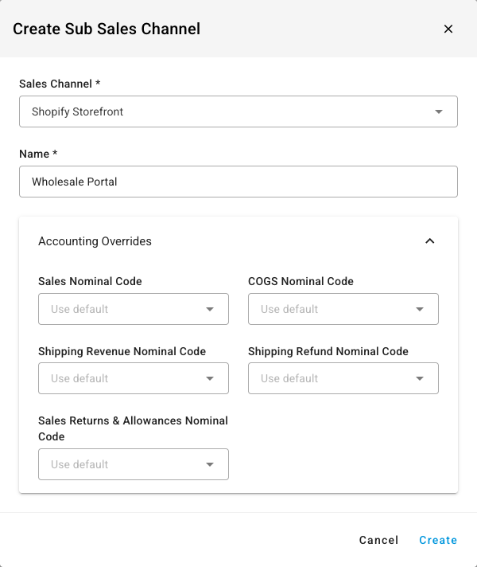Click the Sales Nominal Code label

(x=90, y=281)
